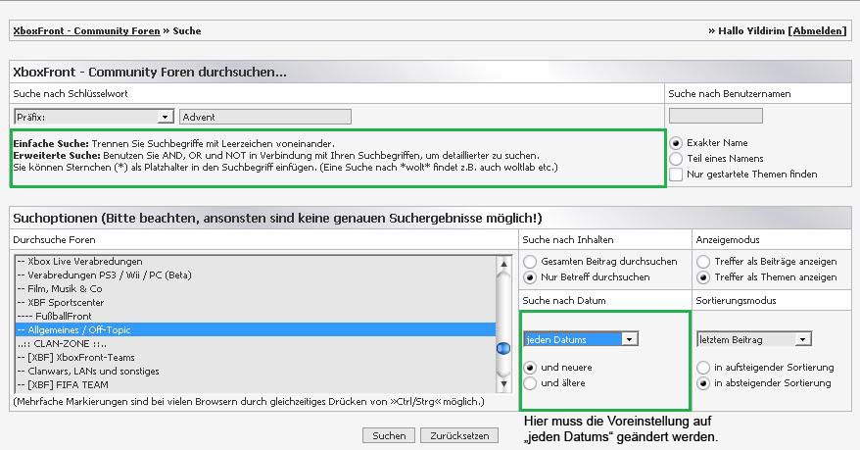
Task: Click the forum list scroll up arrow
Action: (x=504, y=265)
